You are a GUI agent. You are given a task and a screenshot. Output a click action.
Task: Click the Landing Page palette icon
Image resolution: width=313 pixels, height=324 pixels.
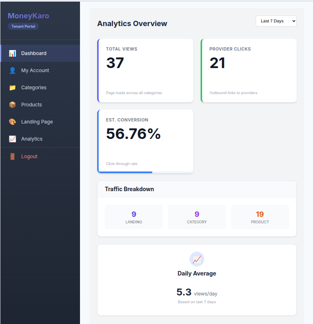tap(13, 122)
